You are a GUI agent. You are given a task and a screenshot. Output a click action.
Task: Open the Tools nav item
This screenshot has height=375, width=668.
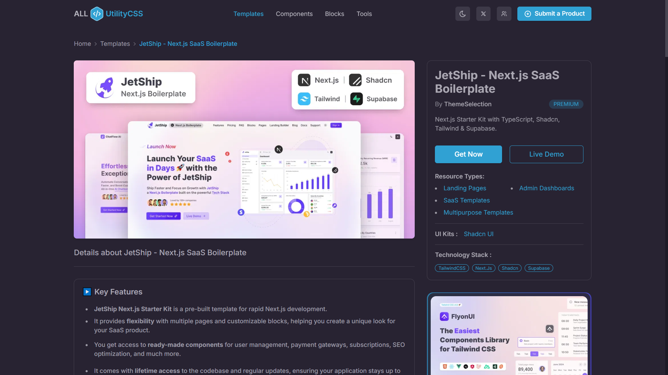coord(364,14)
